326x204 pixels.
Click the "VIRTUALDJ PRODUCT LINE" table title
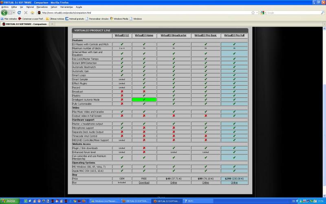[x=93, y=30]
